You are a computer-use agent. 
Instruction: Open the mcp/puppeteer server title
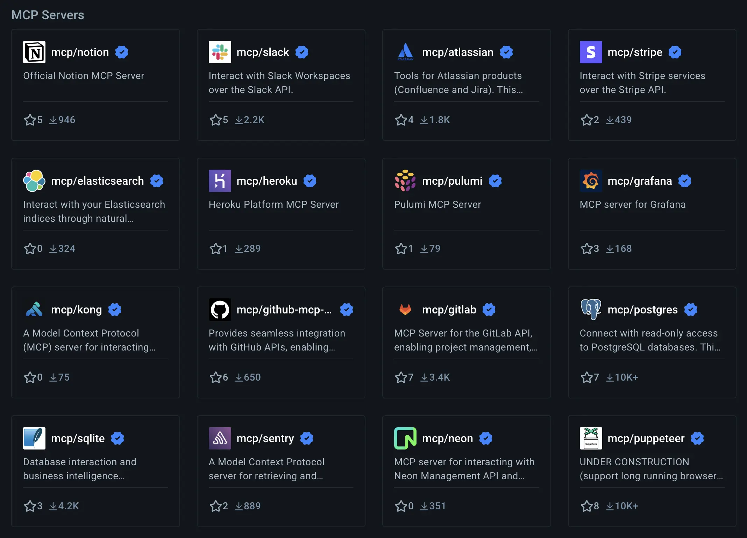[x=646, y=438]
